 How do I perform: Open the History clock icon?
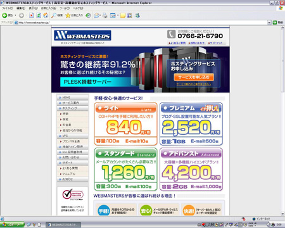click(88, 15)
